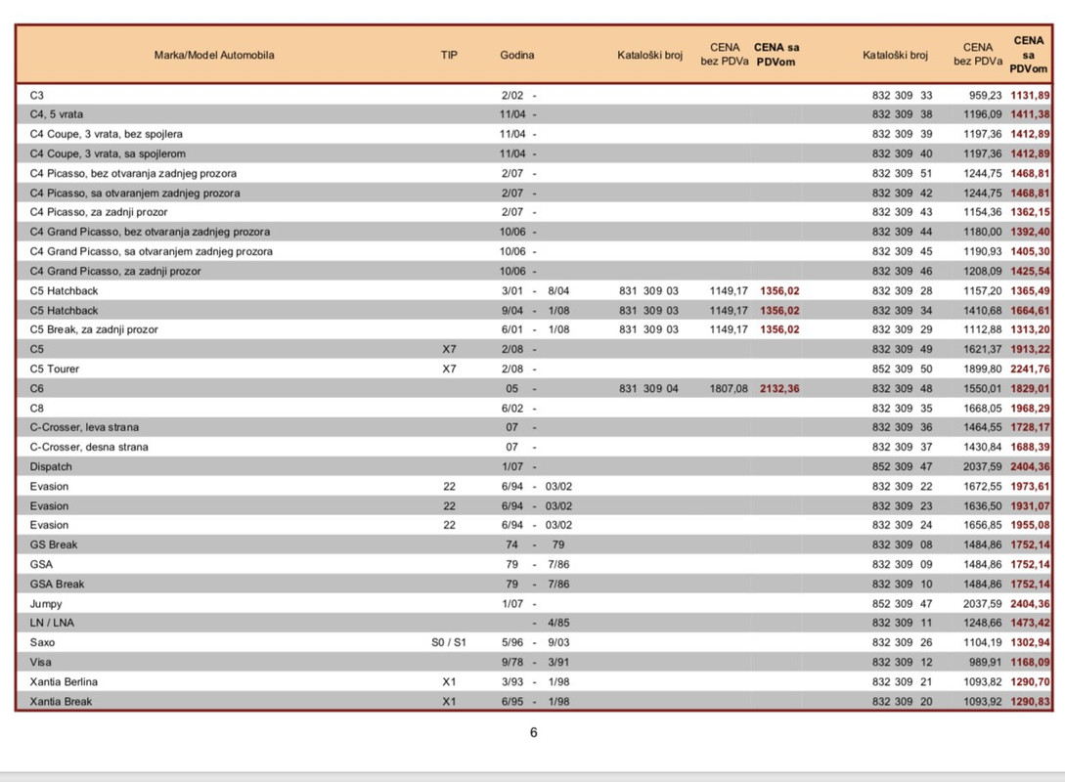Click price '1931,07' with VAT
1065x782 pixels.
pyautogui.click(x=1030, y=505)
